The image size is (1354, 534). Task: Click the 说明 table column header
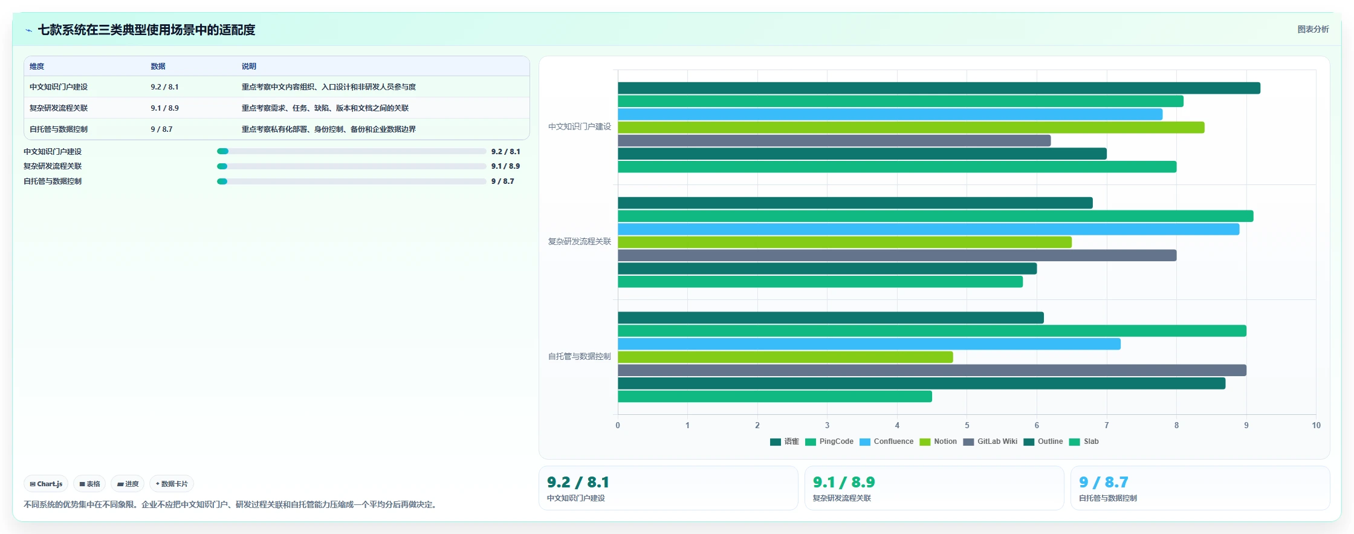pyautogui.click(x=249, y=67)
